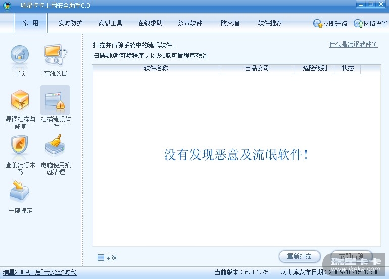389x279 pixels.
Task: Click the 网络设置 globe icon
Action: tap(358, 24)
